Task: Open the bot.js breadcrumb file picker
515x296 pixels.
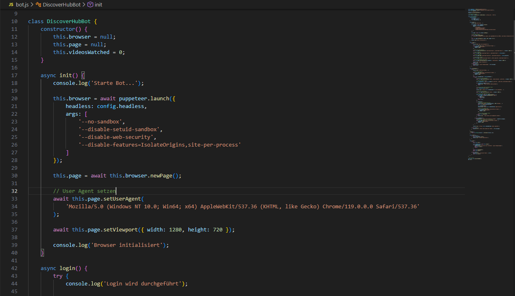Action: pos(22,4)
